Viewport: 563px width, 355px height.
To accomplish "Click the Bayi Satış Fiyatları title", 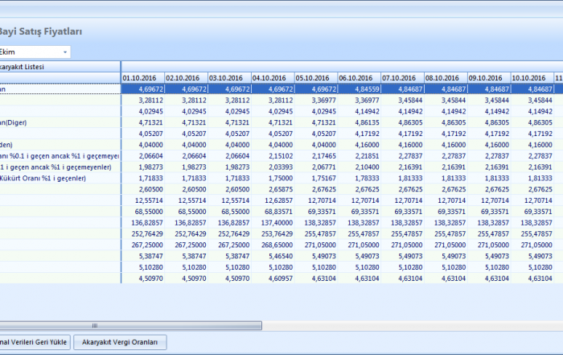I will [42, 31].
